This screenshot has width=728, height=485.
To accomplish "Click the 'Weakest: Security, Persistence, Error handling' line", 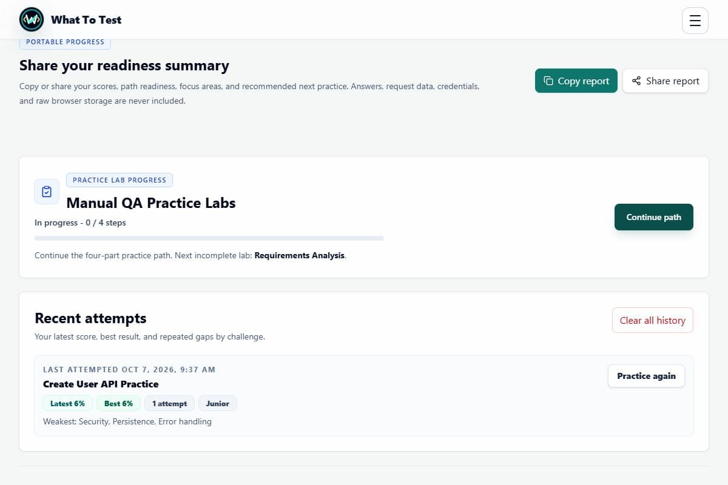I will click(x=127, y=421).
